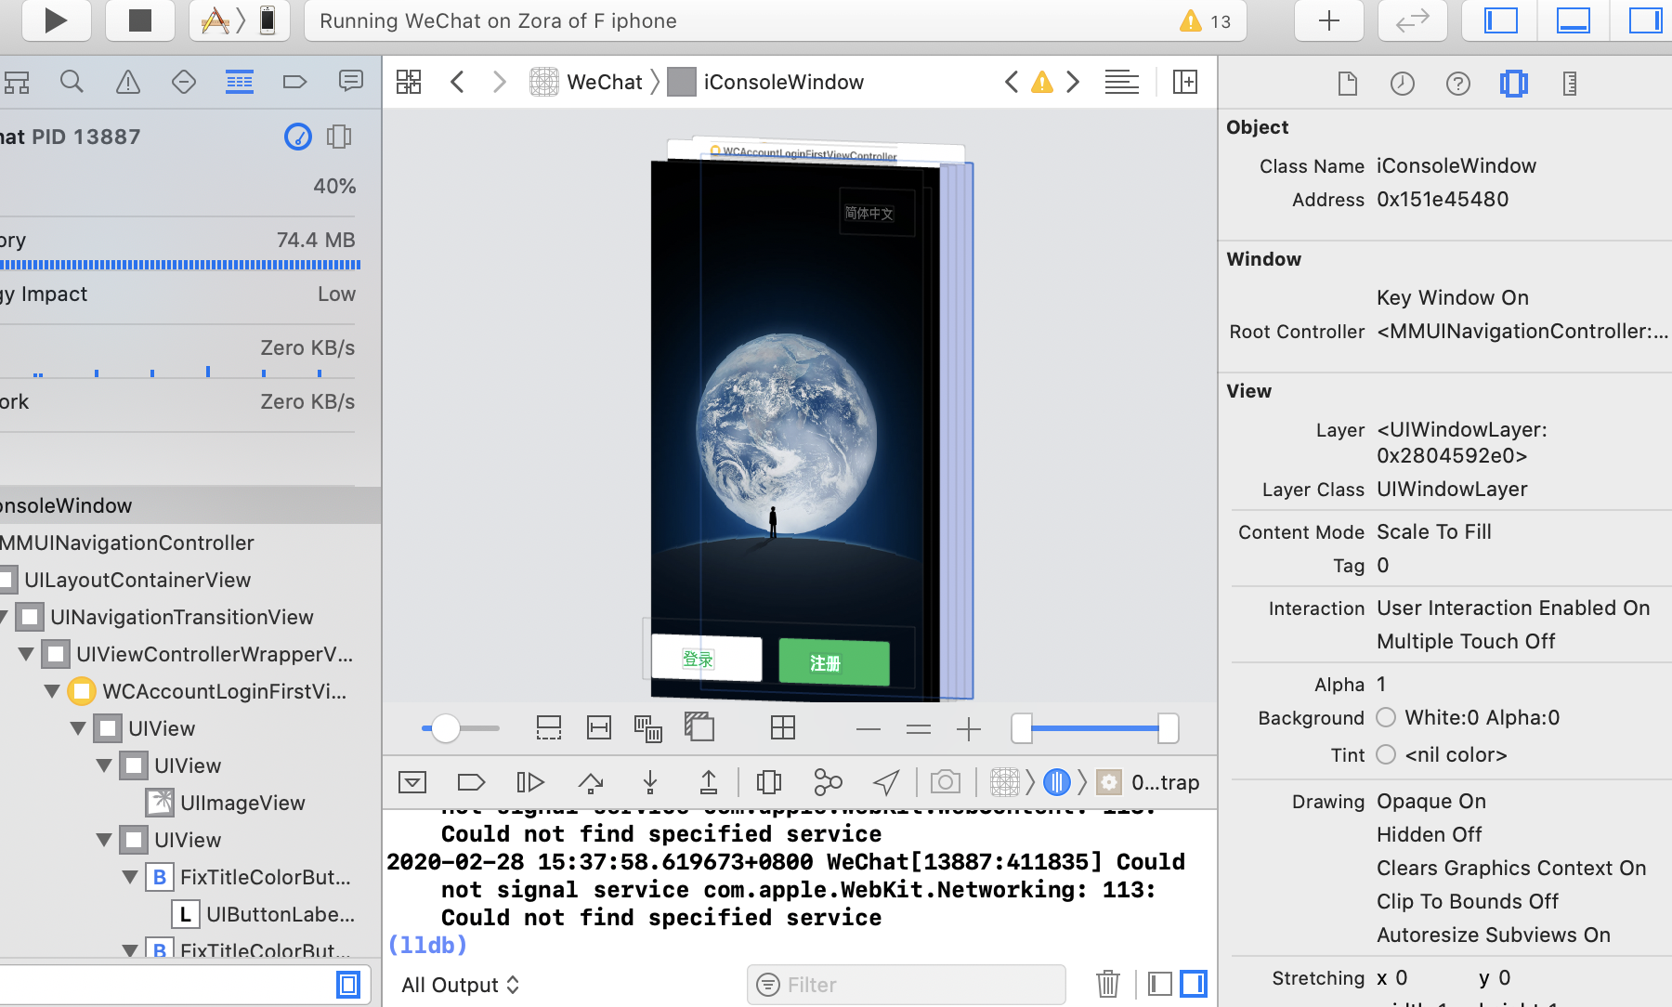Go back in editor history
The image size is (1672, 1007).
point(457,82)
